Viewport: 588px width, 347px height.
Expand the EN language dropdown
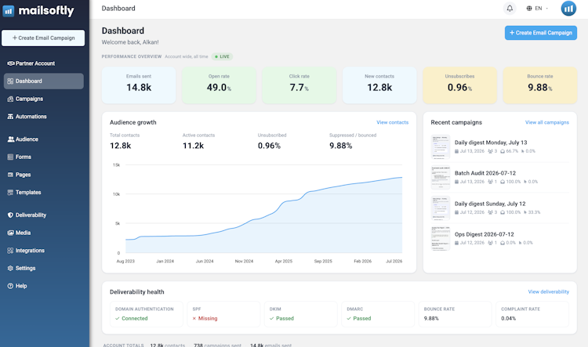[x=537, y=9]
